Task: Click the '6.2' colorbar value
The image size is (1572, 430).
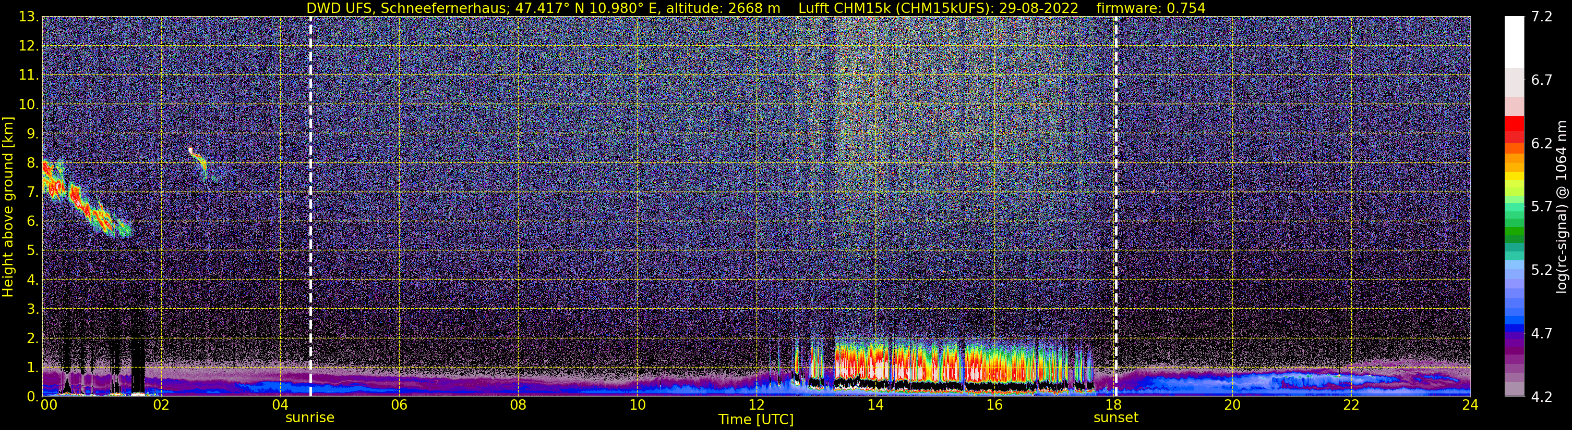Action: 1542,143
